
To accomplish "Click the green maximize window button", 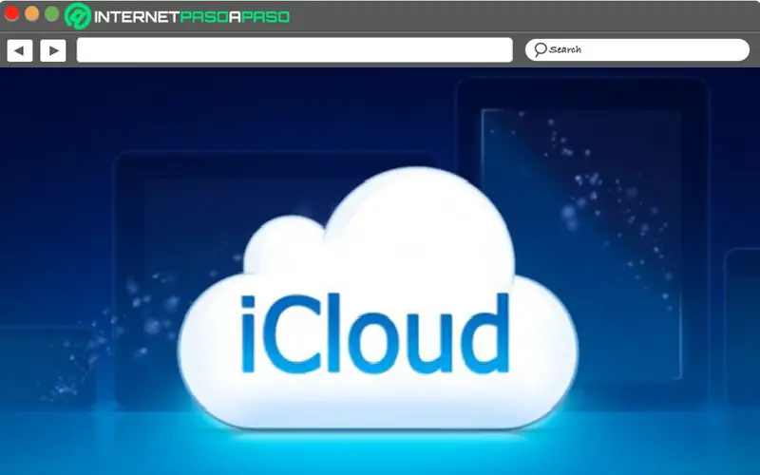I will (x=52, y=13).
